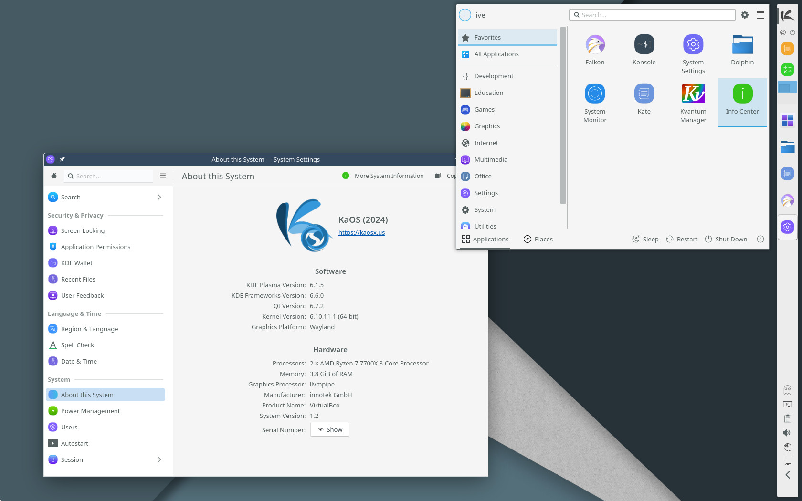Open Power Management settings
802x501 pixels.
click(x=106, y=411)
